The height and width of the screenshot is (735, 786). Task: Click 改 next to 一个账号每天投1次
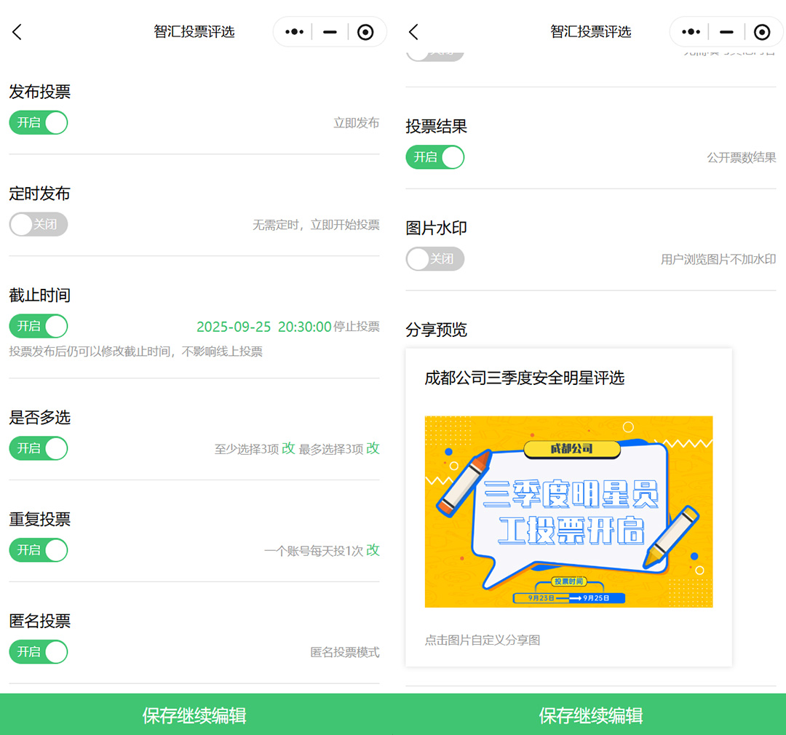pyautogui.click(x=373, y=550)
